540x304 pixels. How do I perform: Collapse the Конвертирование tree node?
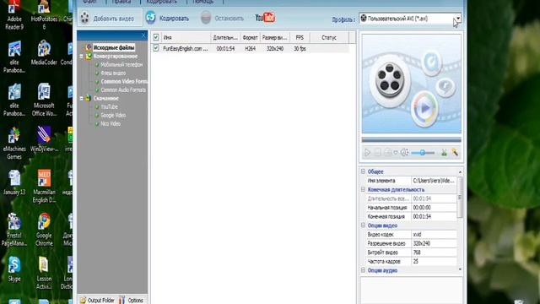click(82, 56)
